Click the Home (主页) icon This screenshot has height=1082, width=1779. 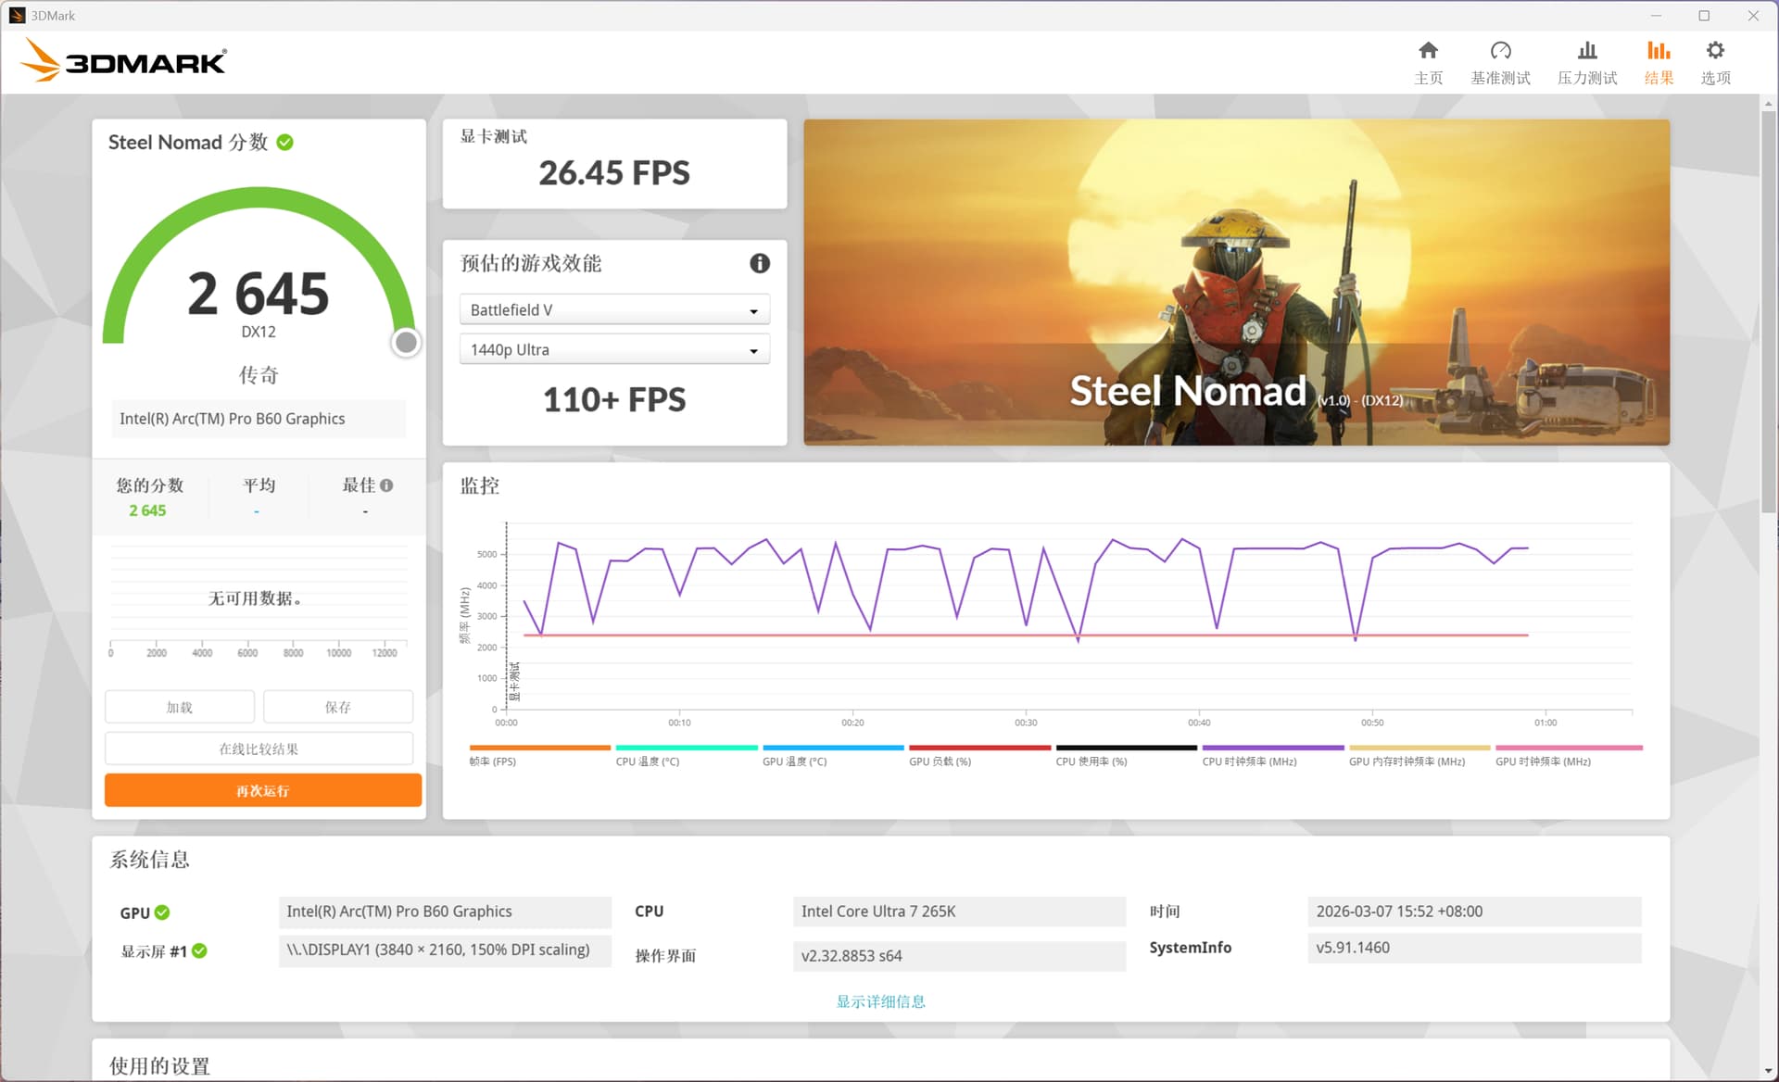click(x=1428, y=51)
